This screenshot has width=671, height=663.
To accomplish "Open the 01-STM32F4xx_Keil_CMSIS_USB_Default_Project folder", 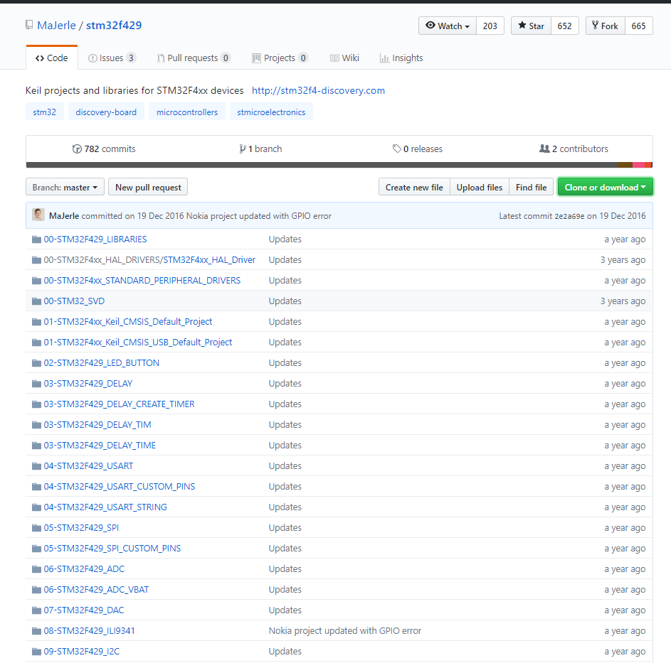I will (138, 343).
